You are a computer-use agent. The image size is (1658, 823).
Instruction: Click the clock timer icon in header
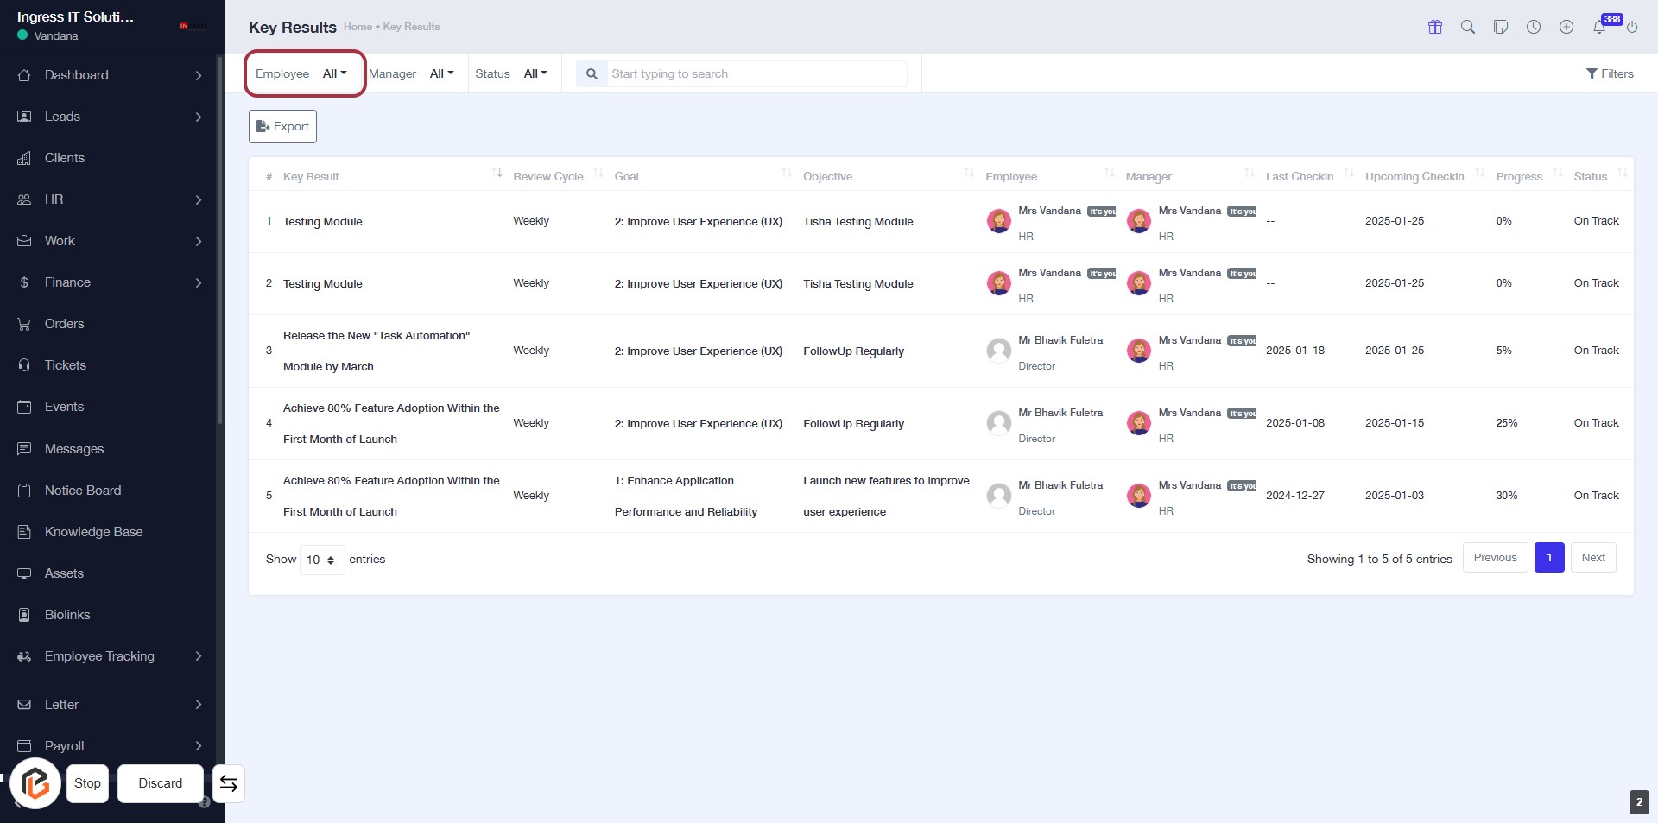tap(1534, 27)
